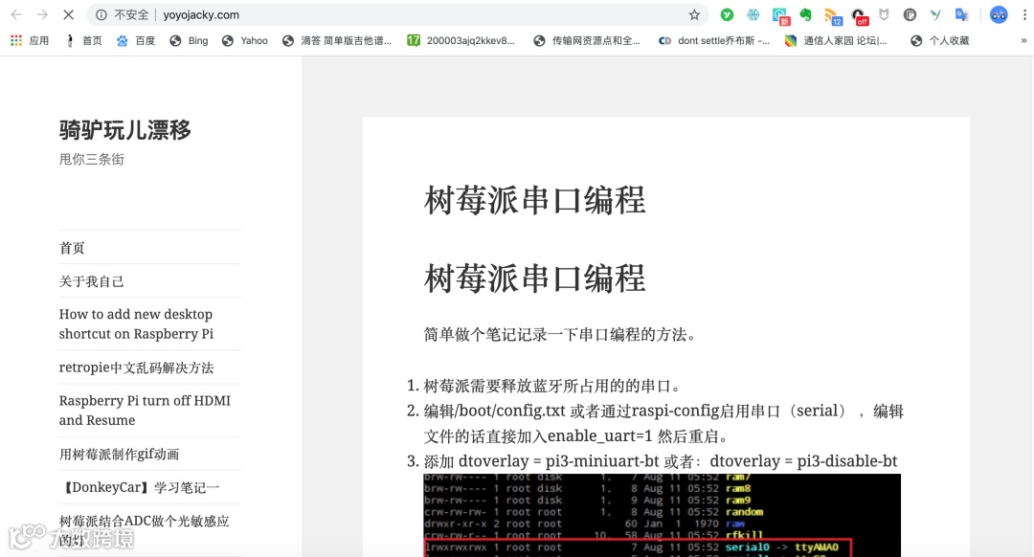
Task: Open retropie中文乱码解决方法 post
Action: [x=136, y=368]
